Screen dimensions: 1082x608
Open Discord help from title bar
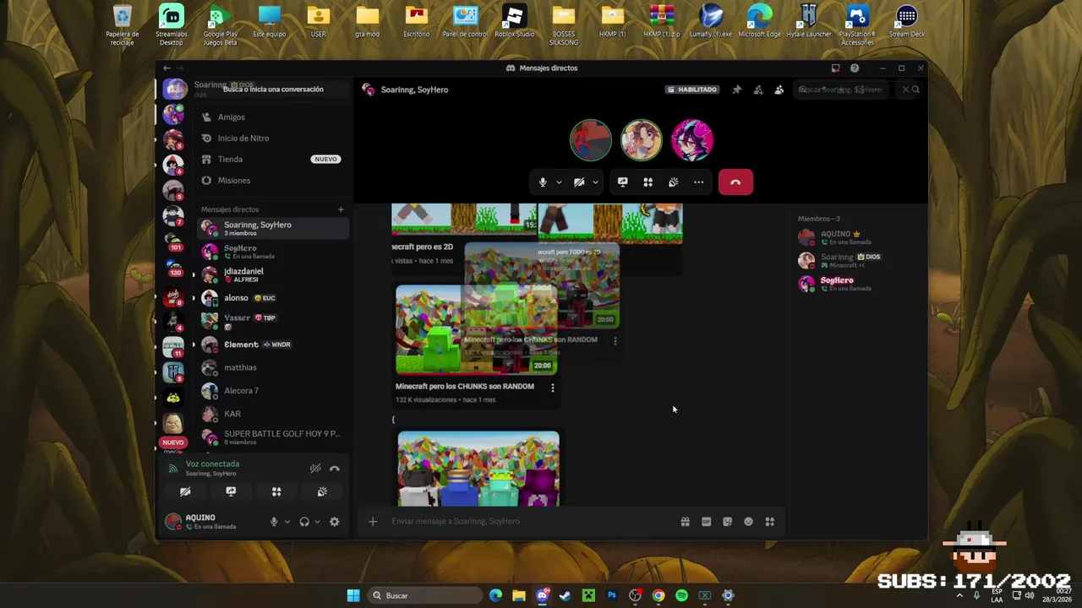(855, 68)
